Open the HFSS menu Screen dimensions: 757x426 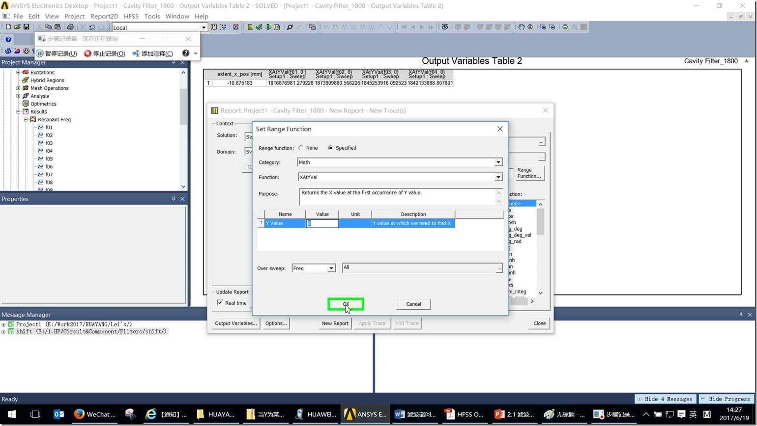click(x=131, y=16)
